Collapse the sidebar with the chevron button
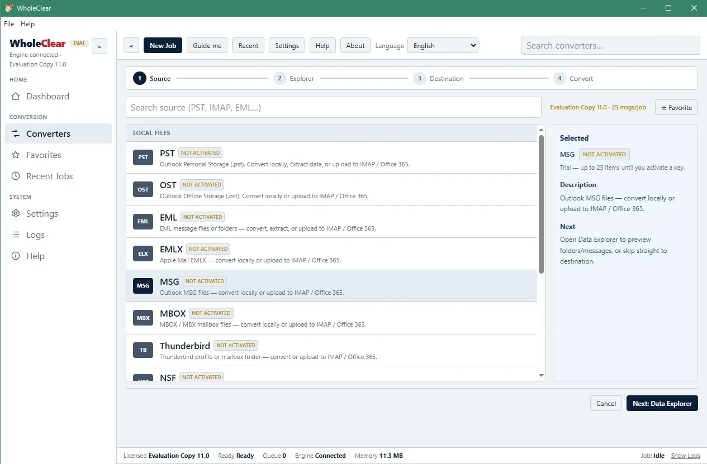 [x=99, y=46]
